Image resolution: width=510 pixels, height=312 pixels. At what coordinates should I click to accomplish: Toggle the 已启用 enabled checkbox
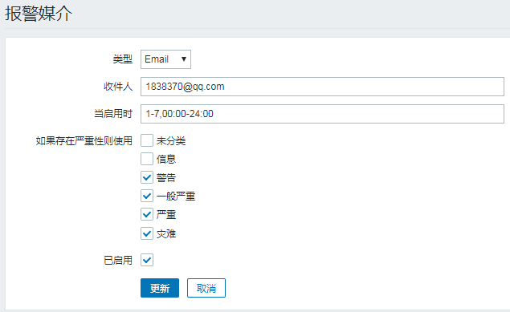click(147, 260)
